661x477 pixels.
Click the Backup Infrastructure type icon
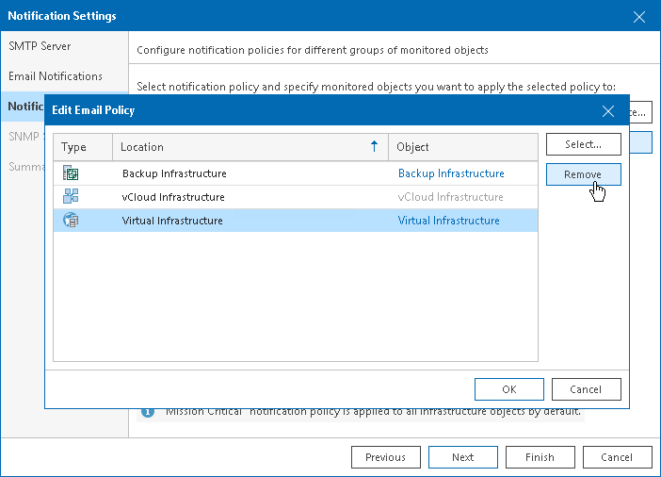click(x=71, y=173)
